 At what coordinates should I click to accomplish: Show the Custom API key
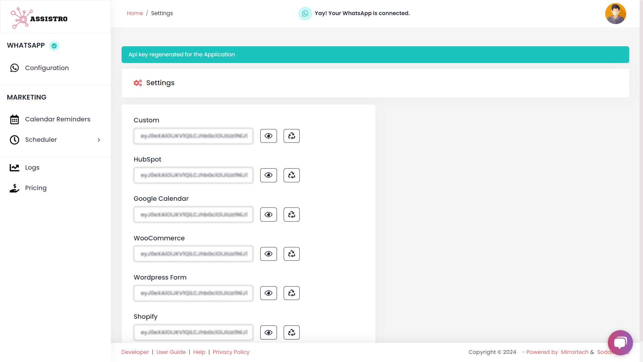coord(268,136)
